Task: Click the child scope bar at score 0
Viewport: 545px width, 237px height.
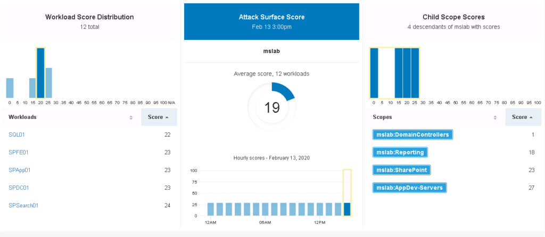Action: pyautogui.click(x=374, y=73)
